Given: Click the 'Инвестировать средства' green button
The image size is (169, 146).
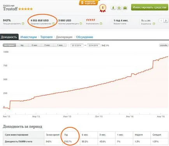Looking at the screenshot, I should pos(150,7).
